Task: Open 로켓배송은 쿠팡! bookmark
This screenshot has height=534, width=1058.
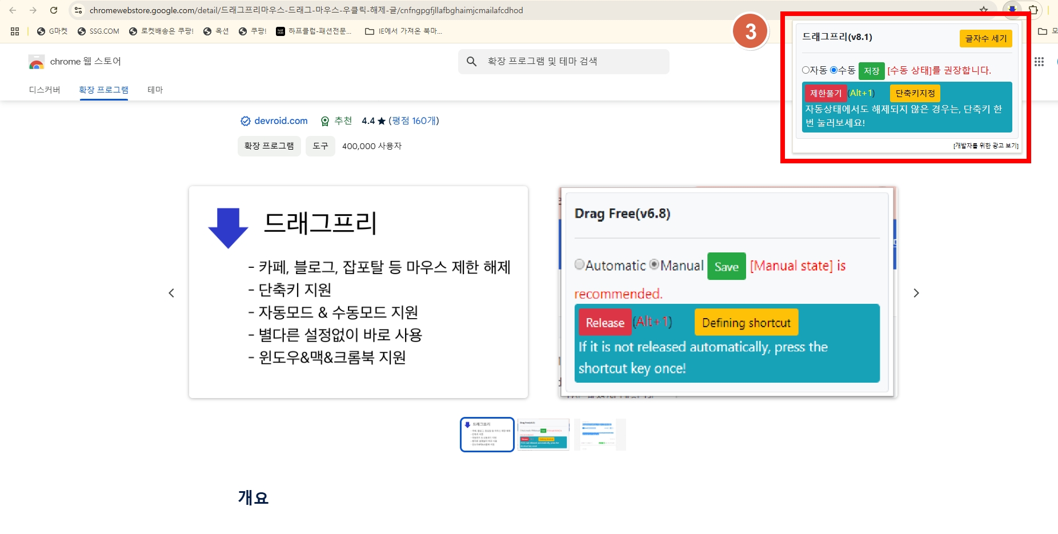Action: click(161, 31)
